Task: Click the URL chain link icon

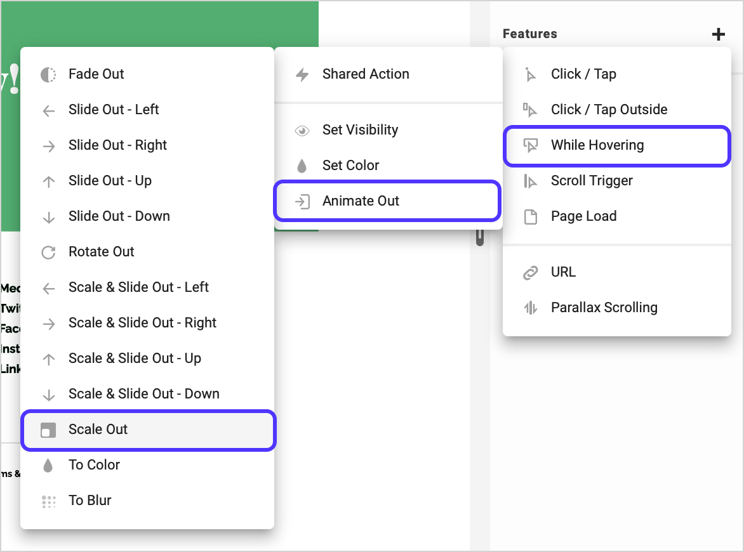Action: coord(530,272)
